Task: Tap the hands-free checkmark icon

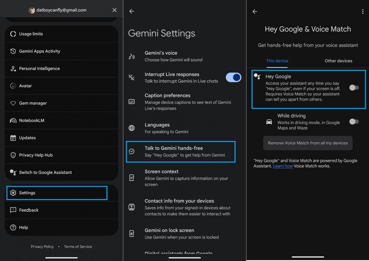Action: 132,151
